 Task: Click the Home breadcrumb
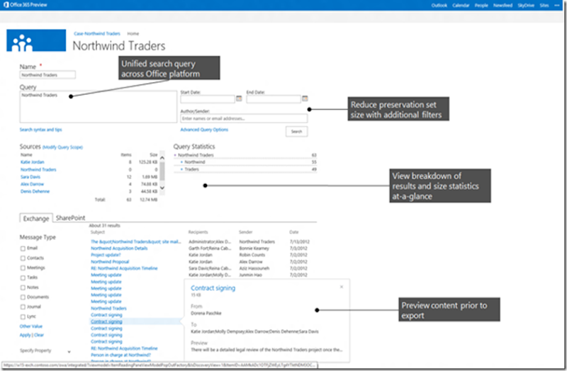133,33
